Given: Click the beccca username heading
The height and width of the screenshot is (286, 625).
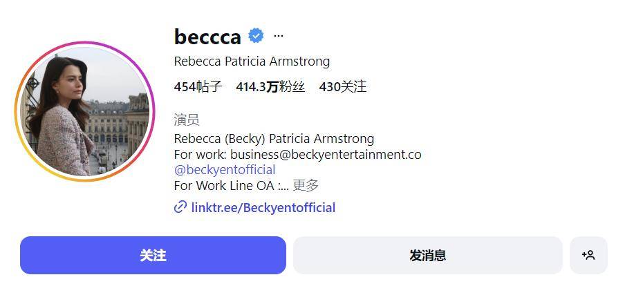Looking at the screenshot, I should coord(207,36).
